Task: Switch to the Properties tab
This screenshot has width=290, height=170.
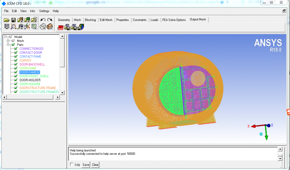Action: coord(122,20)
